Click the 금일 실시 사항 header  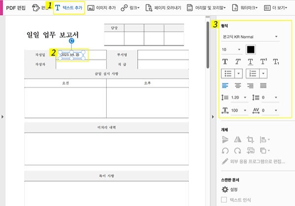[107, 74]
